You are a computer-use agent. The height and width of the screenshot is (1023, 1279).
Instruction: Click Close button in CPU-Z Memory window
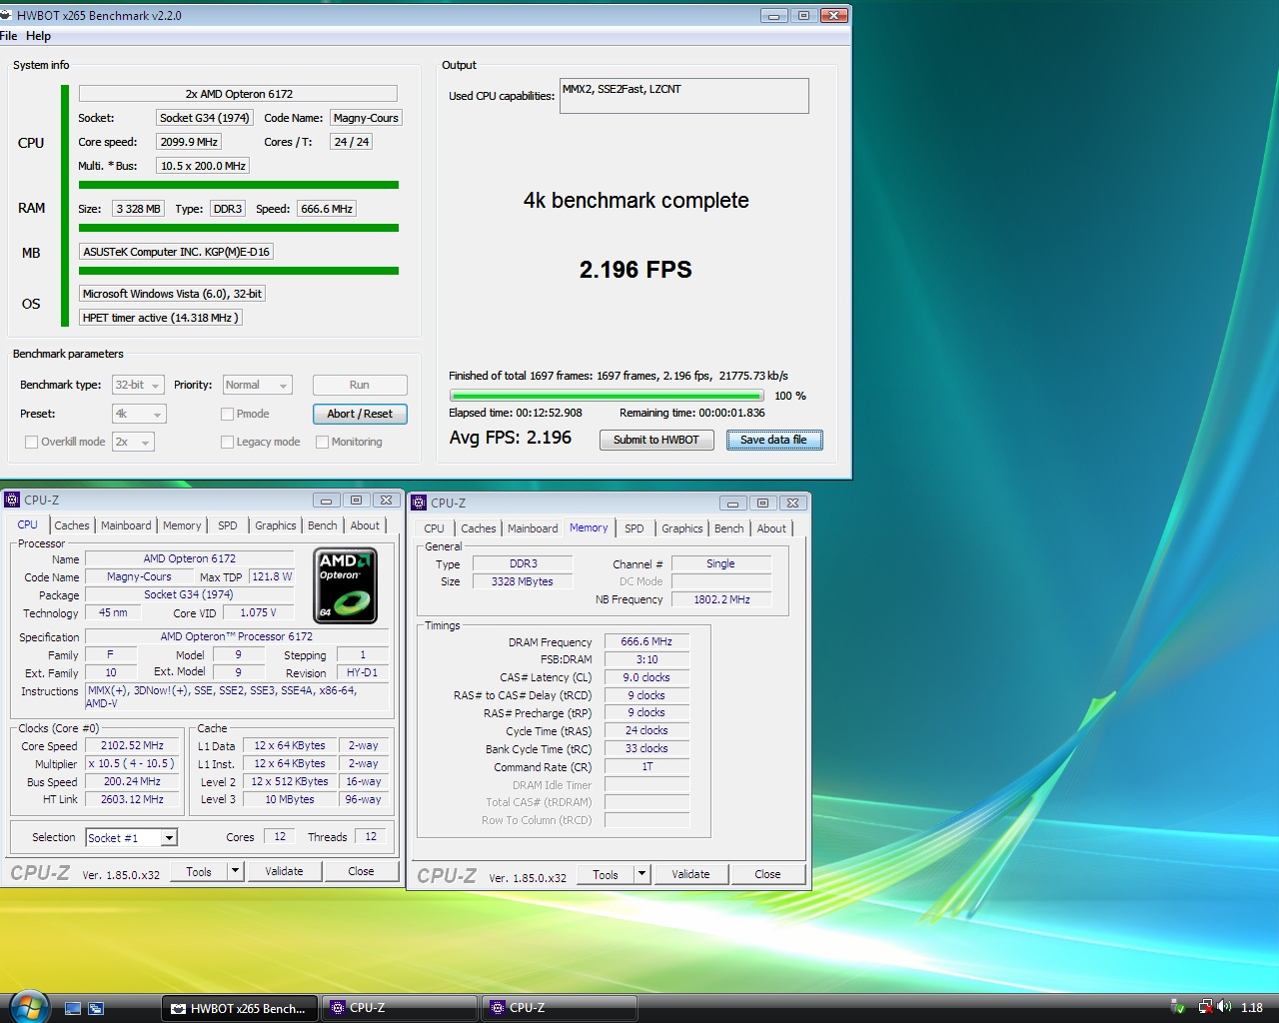[767, 874]
